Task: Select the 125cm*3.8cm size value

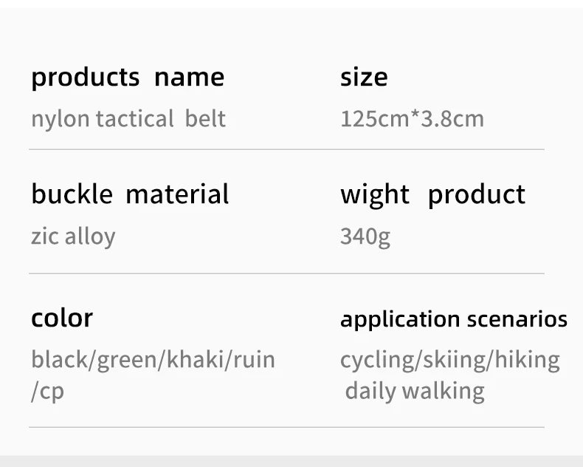Action: click(412, 118)
